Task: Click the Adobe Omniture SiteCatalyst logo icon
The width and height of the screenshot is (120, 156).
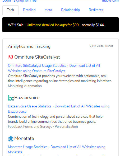Action: coord(11,57)
